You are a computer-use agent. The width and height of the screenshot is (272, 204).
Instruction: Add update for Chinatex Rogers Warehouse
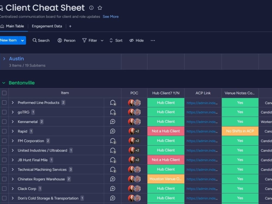tap(113, 179)
